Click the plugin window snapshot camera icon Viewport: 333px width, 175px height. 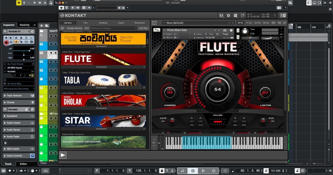(x=279, y=8)
